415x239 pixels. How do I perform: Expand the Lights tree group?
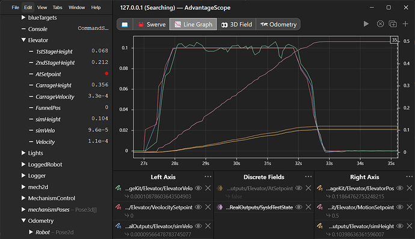coord(23,153)
